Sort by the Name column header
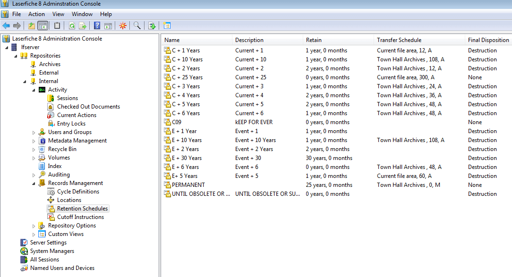Viewport: 512px width, 277px height. [197, 40]
